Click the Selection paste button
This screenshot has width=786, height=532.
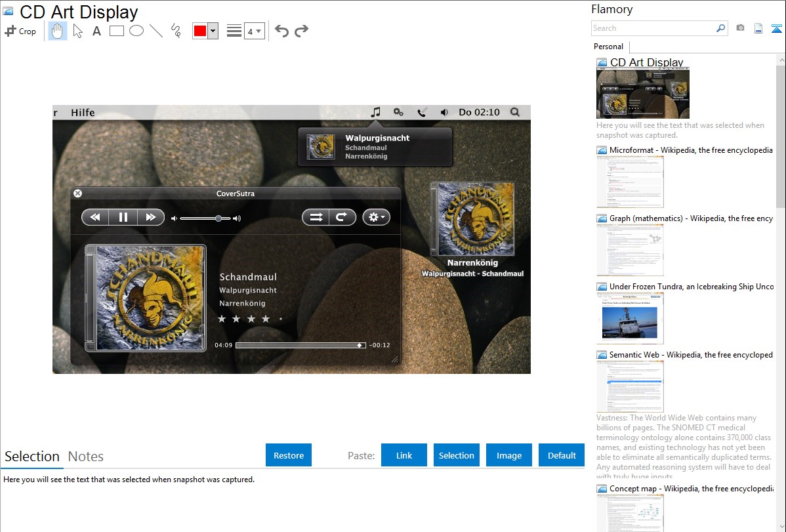coord(456,455)
